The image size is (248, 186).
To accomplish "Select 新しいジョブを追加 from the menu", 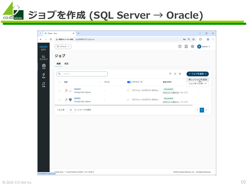I will point(198,80).
